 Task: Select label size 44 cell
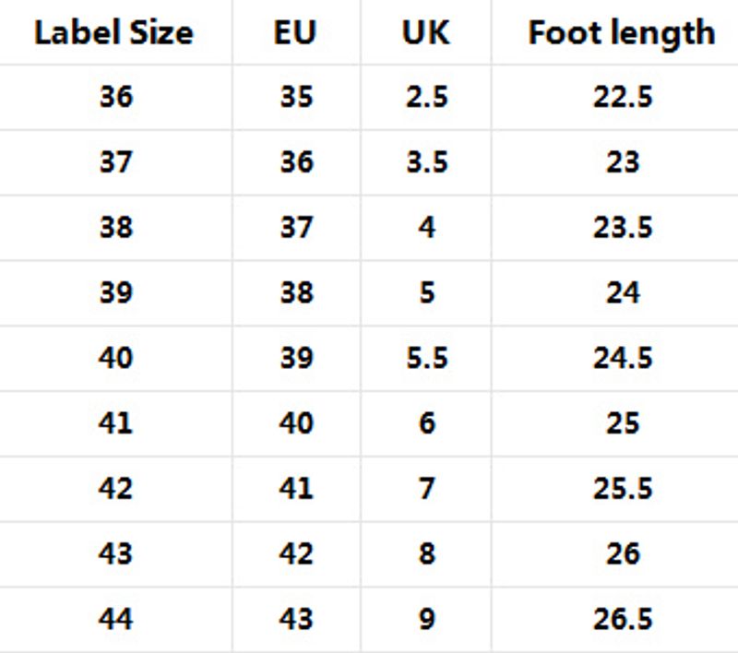[116, 619]
